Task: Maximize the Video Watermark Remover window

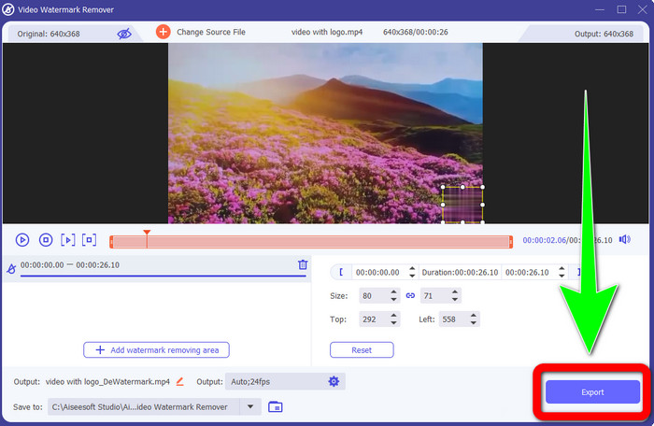Action: pyautogui.click(x=621, y=9)
